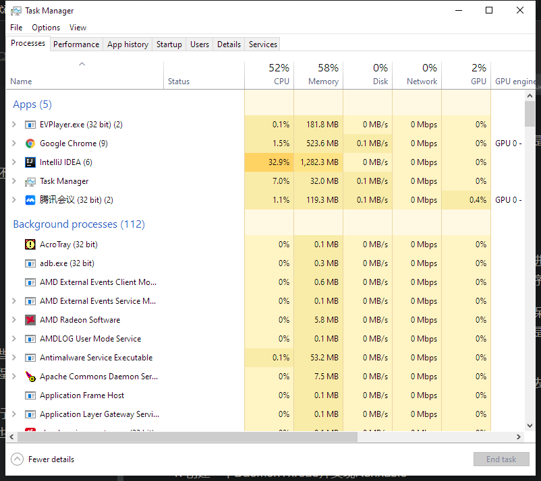Switch to the Services tab
Viewport: 541px width, 481px height.
click(263, 44)
